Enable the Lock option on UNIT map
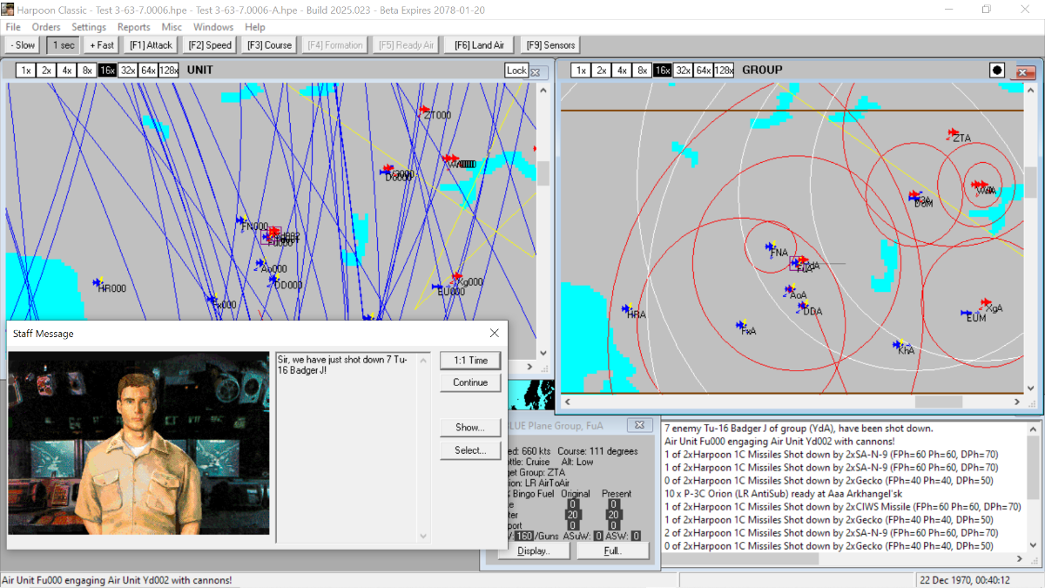The width and height of the screenshot is (1045, 588). pos(516,70)
